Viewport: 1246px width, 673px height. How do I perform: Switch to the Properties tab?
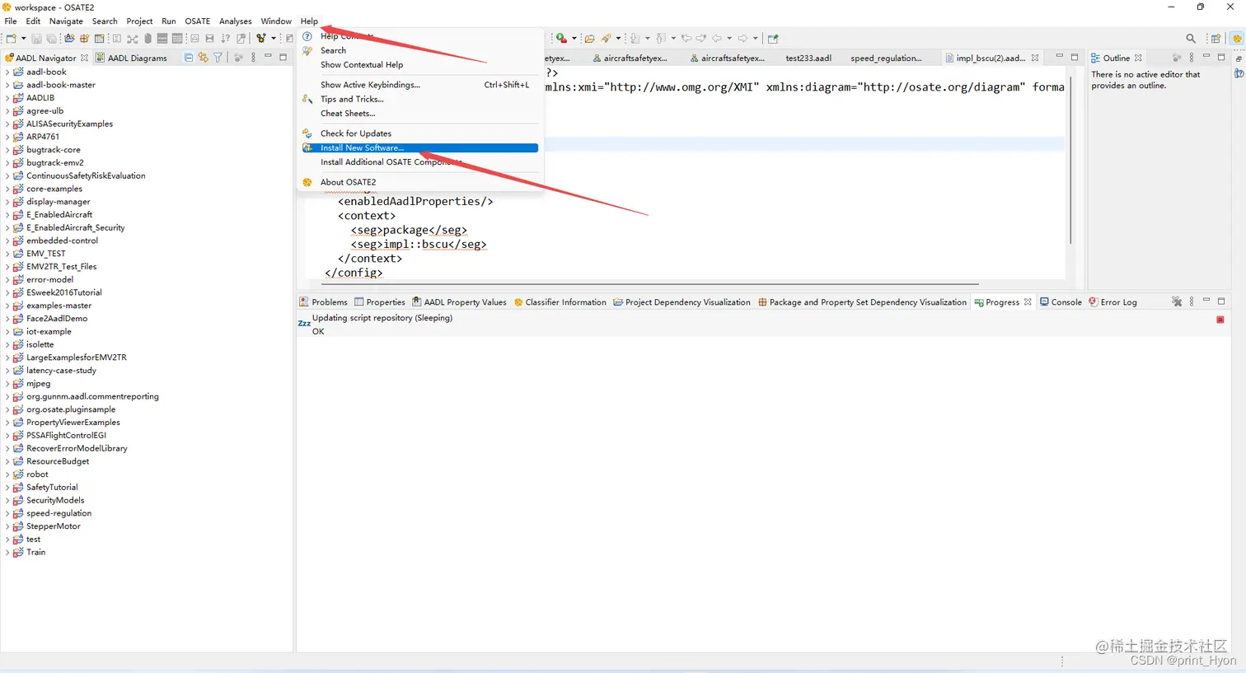click(x=380, y=302)
